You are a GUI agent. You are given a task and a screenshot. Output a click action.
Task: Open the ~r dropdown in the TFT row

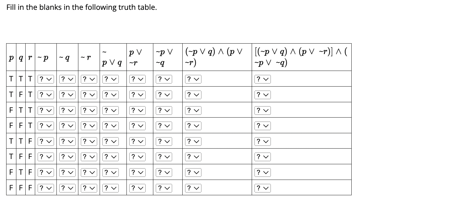click(x=88, y=95)
